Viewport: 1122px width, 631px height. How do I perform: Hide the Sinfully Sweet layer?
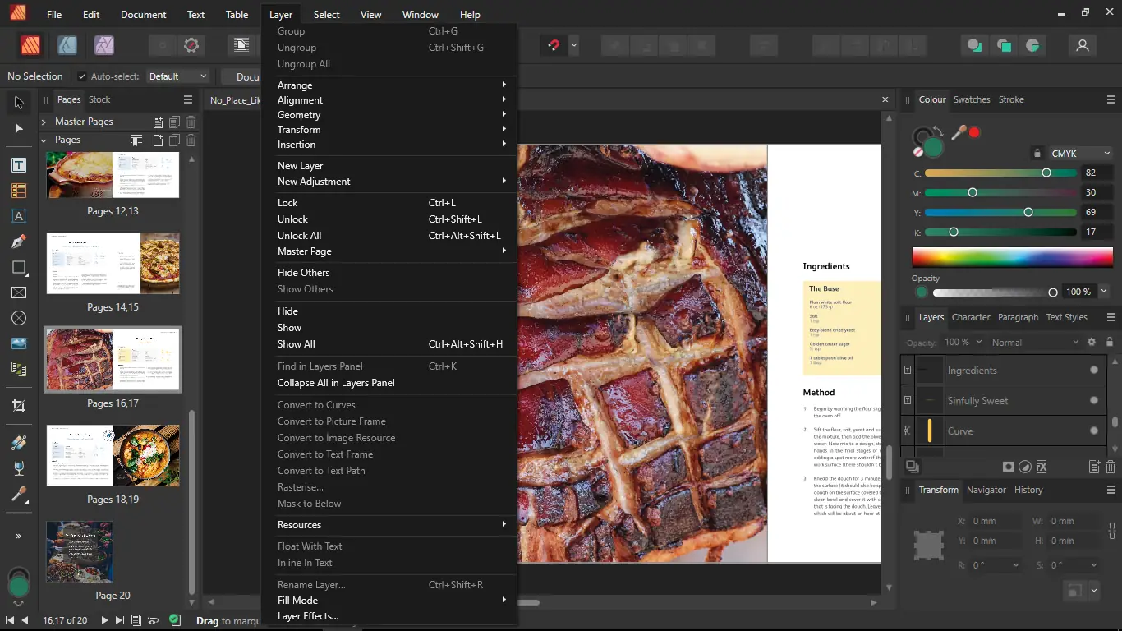(1094, 401)
